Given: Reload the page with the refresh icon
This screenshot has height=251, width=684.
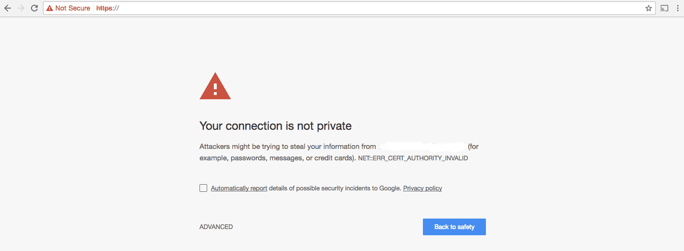Looking at the screenshot, I should [34, 8].
